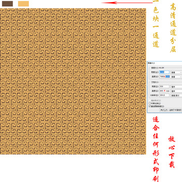
Task: Open the document width unit dropdown
Action: pyautogui.click(x=176, y=86)
